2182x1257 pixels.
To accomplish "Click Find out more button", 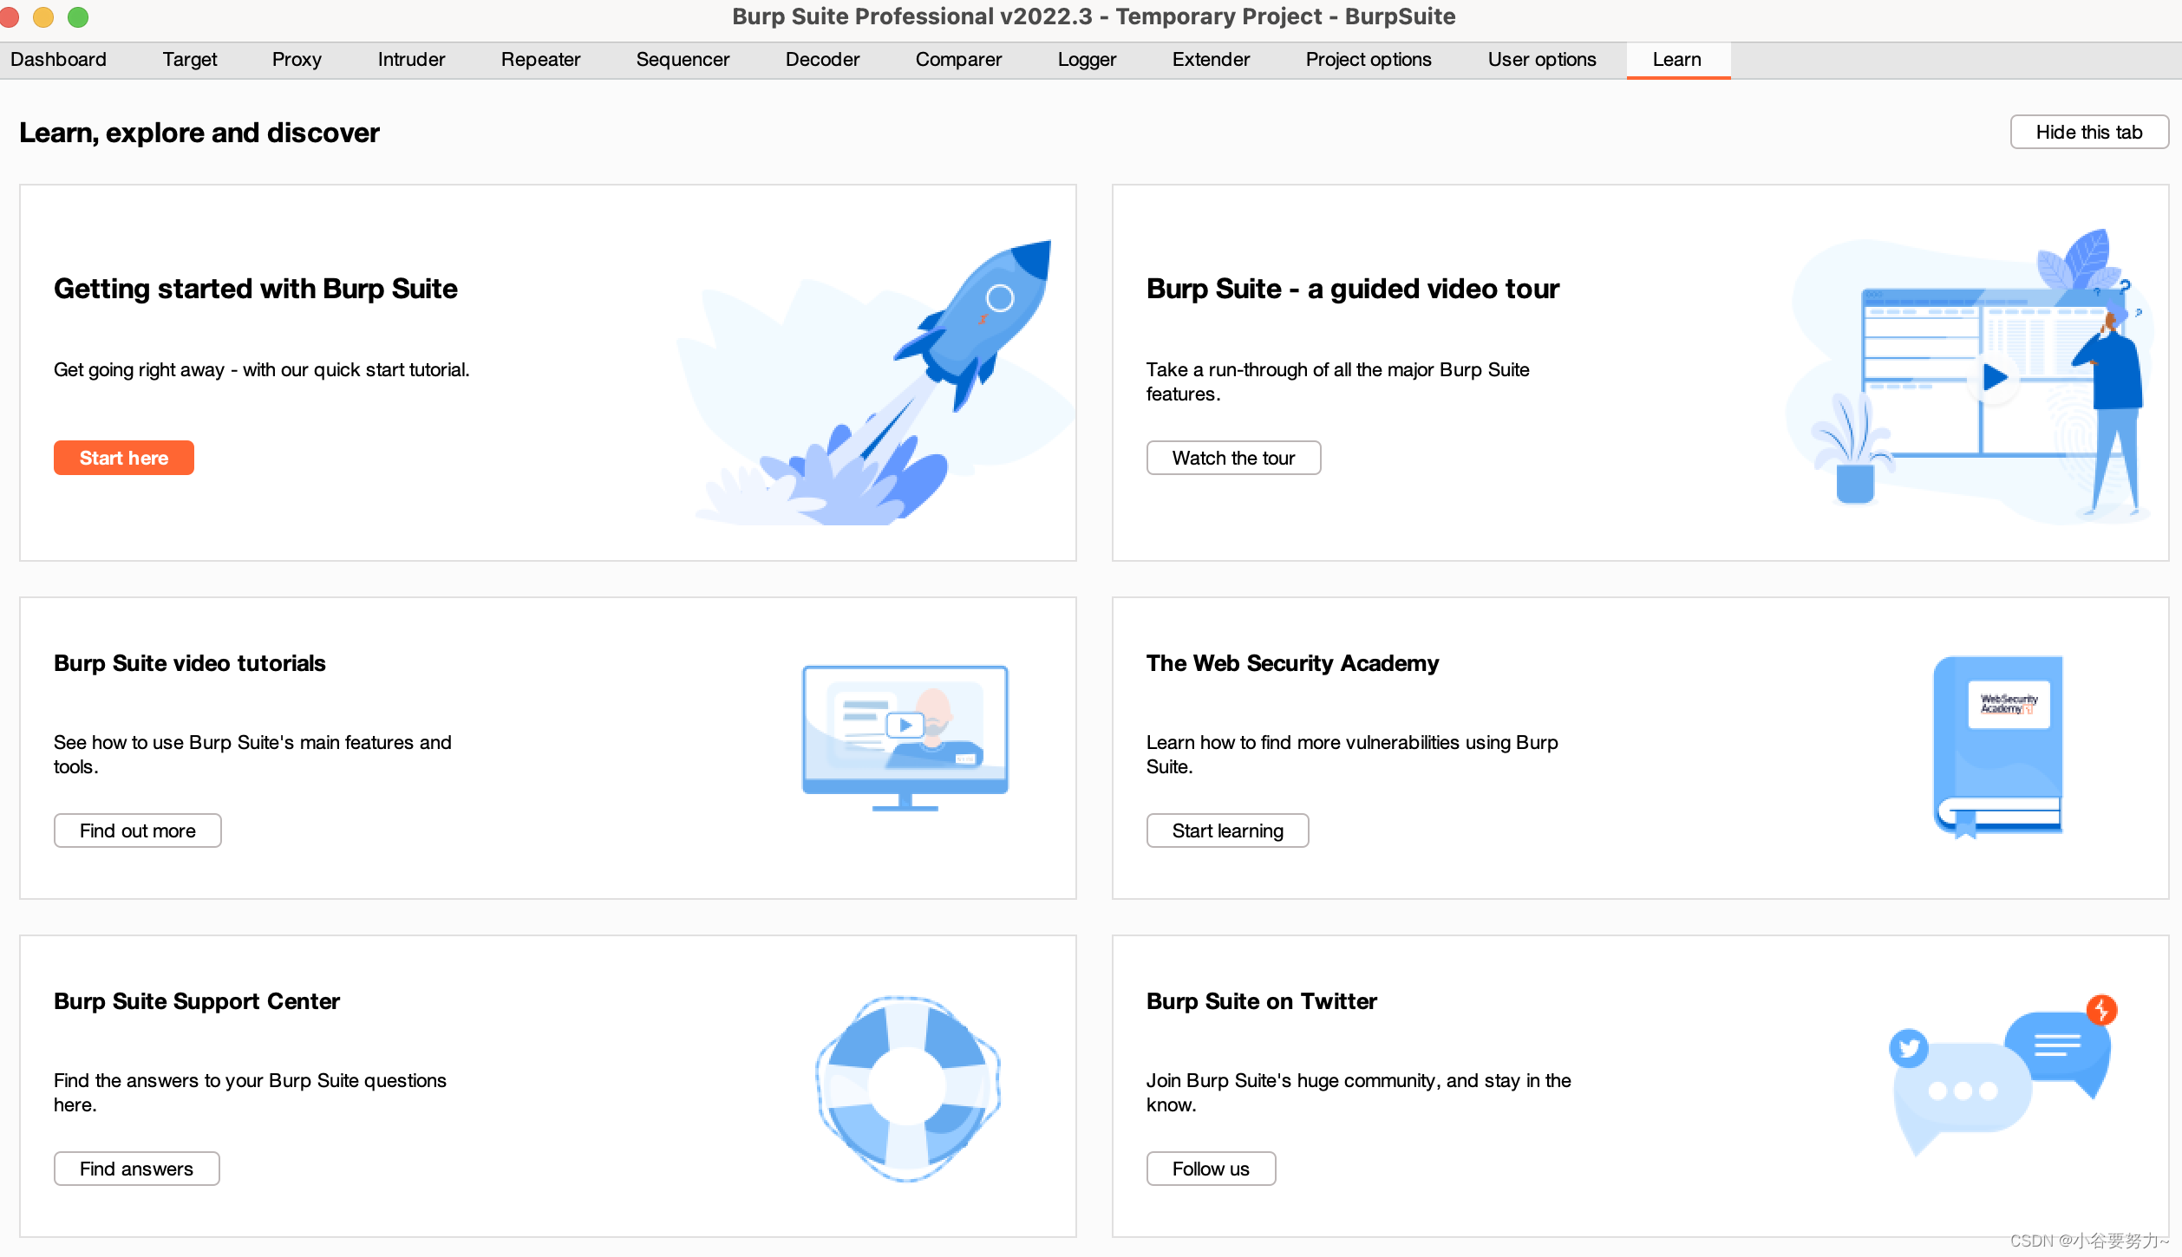I will pos(137,830).
